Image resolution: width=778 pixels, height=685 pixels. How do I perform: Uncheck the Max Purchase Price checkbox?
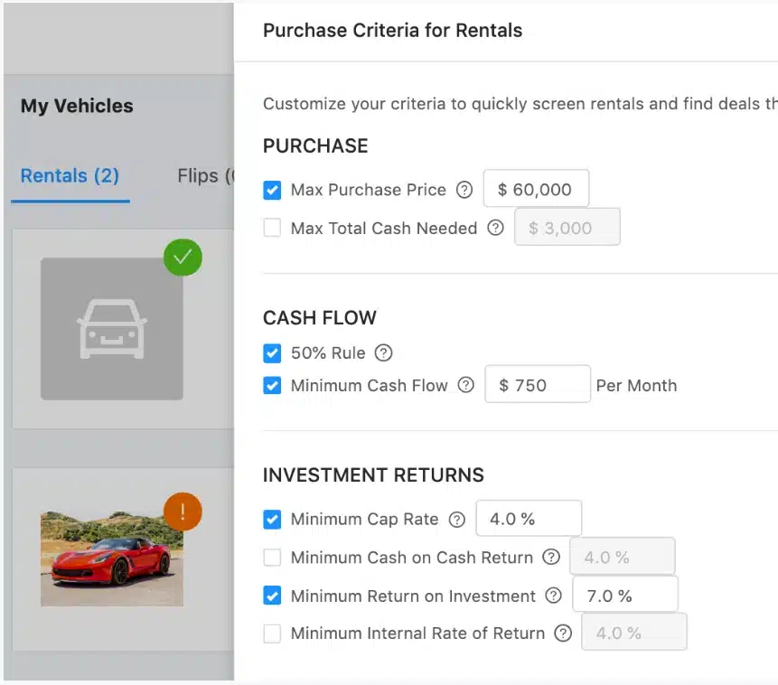[x=272, y=190]
